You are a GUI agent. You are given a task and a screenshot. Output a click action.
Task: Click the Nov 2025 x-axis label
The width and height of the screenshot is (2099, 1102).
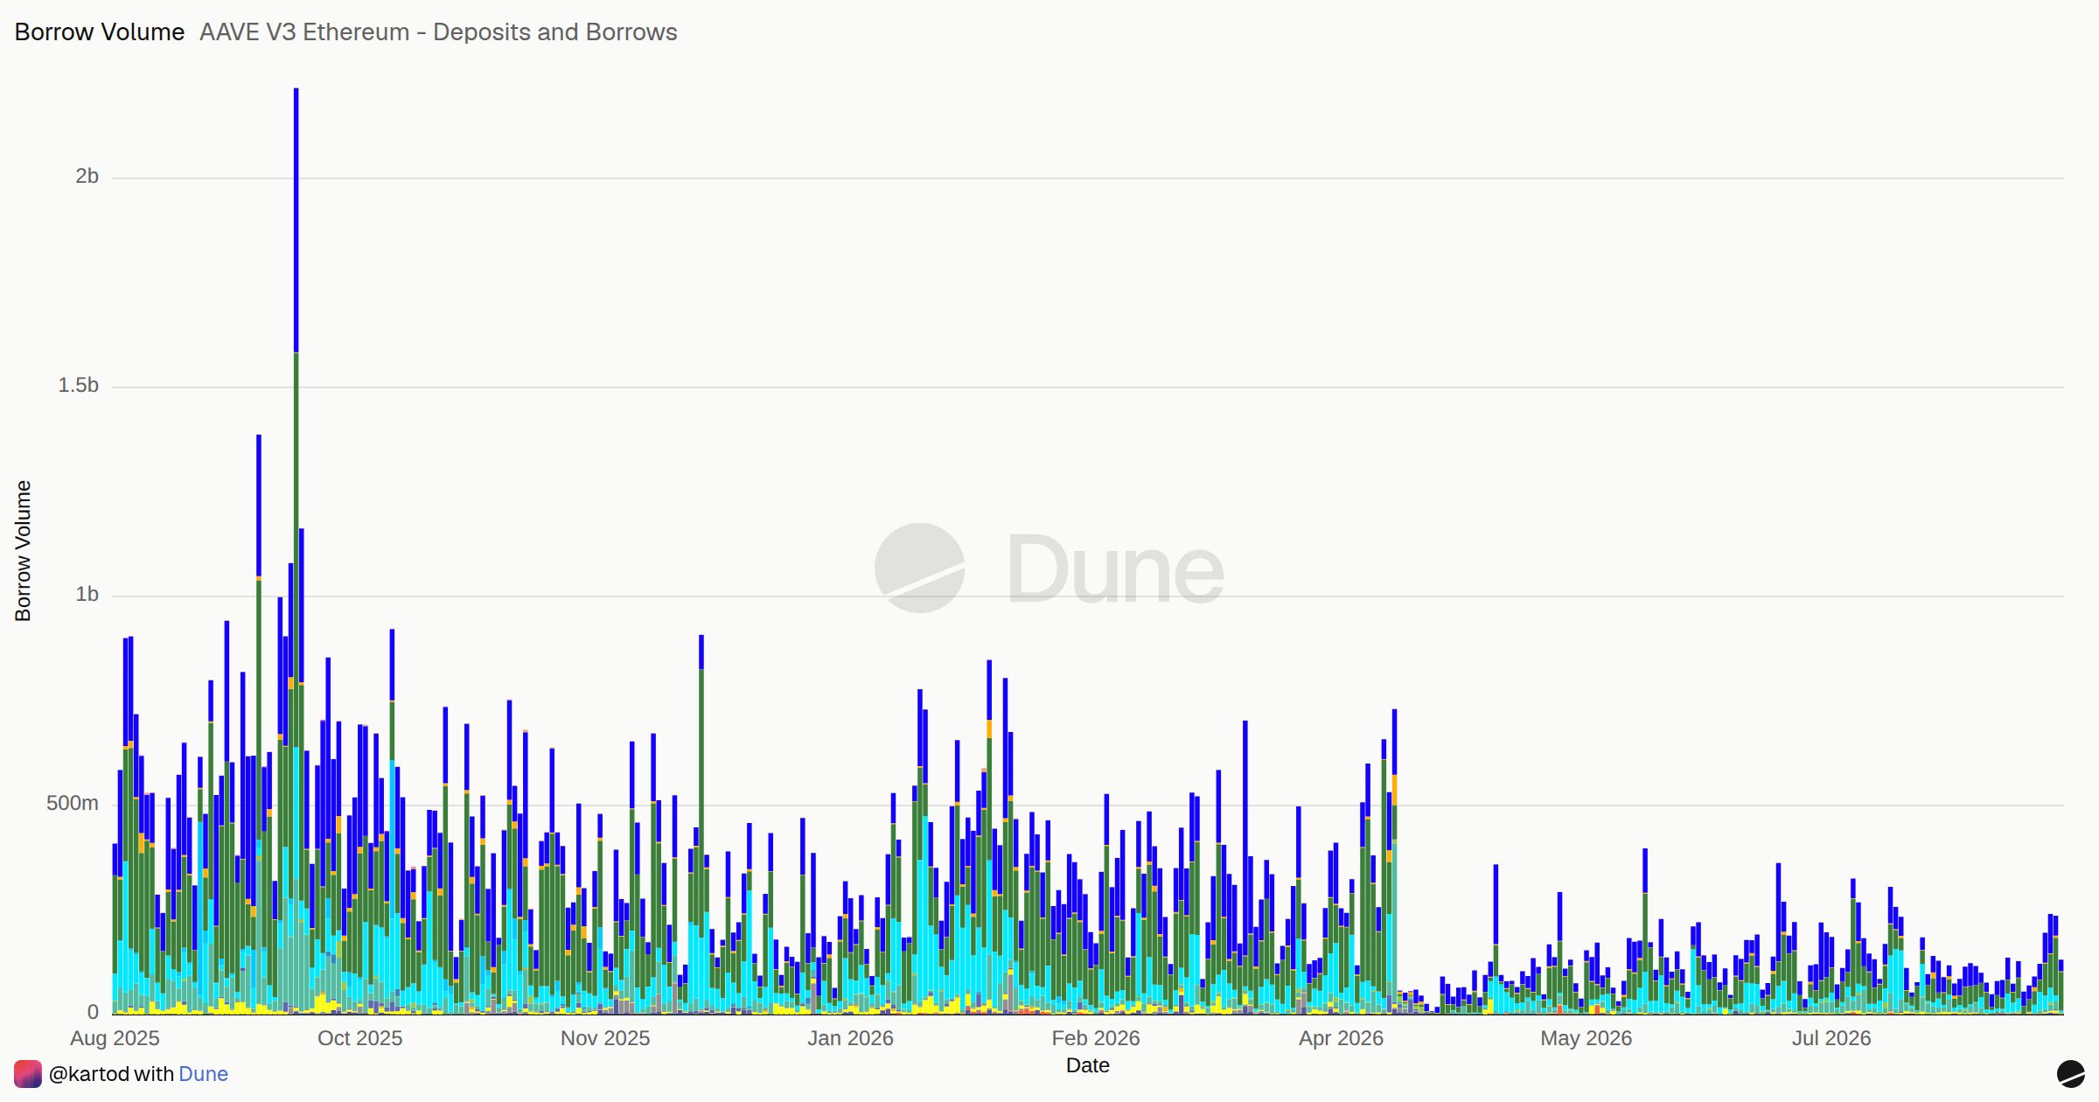[x=605, y=1038]
